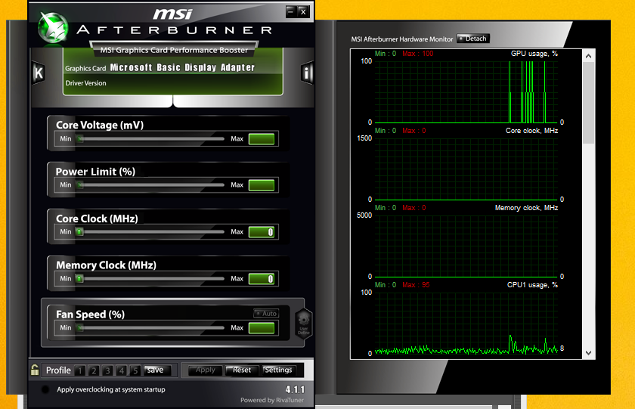
Task: Click the Fan Speed (%) label
Action: coord(90,314)
